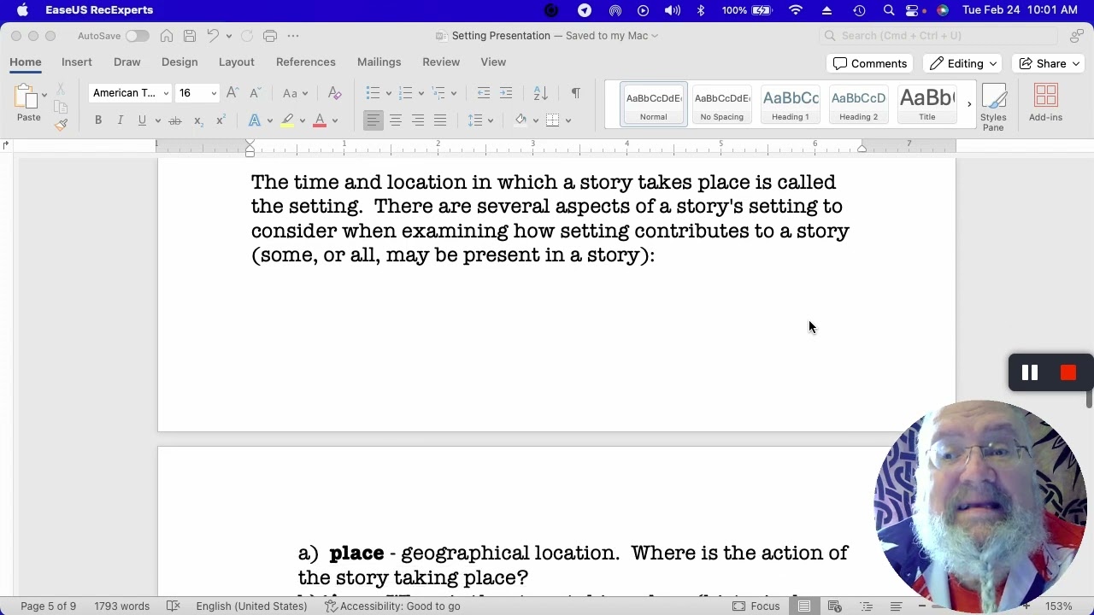
Task: Open the more quick-access options ellipsis
Action: tap(293, 36)
